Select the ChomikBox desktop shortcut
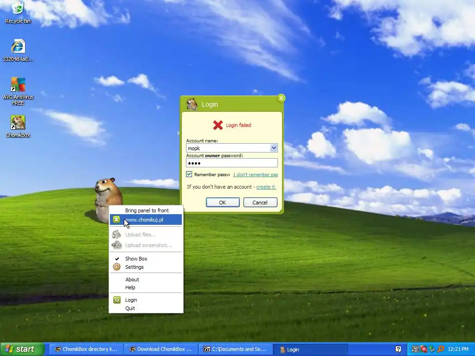 [18, 126]
